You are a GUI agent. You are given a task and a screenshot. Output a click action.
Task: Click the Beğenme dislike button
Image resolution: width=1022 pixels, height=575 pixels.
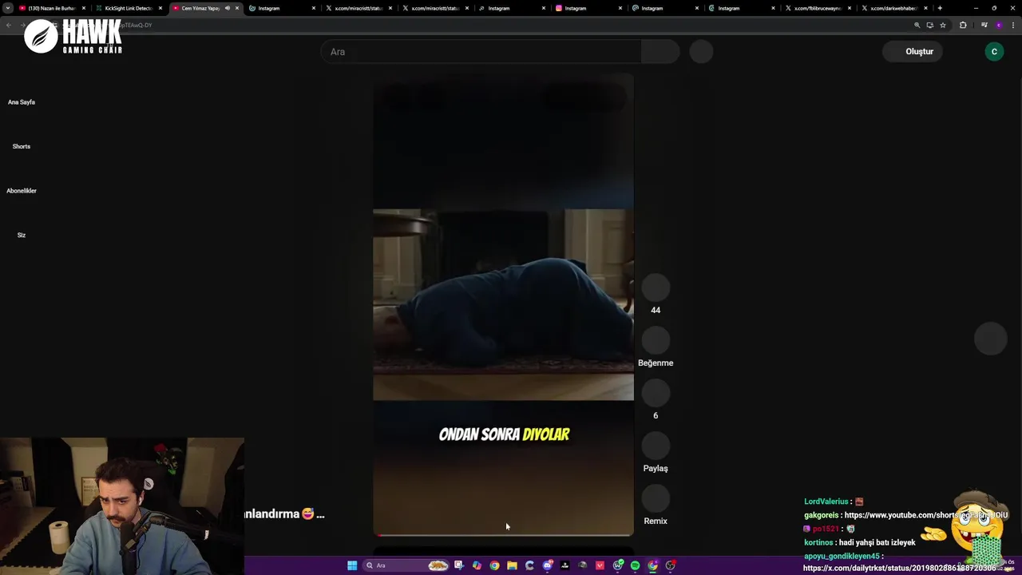(656, 340)
